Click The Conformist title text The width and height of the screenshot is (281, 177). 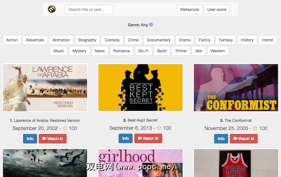[x=238, y=121]
